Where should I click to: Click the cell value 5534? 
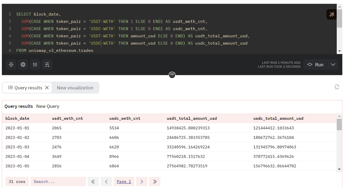[114, 128]
